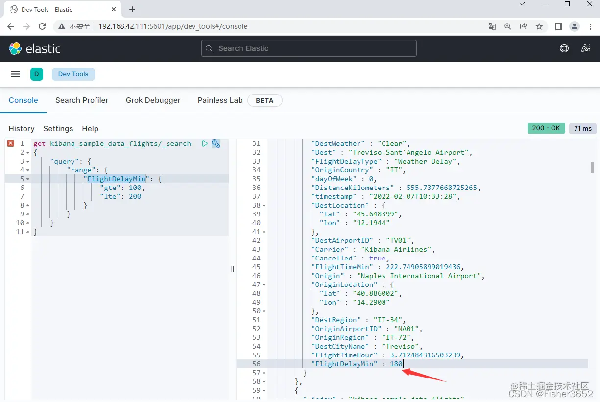Open the History menu item
600x402 pixels.
(22, 128)
